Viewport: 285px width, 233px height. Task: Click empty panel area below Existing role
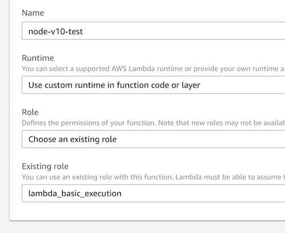[147, 211]
